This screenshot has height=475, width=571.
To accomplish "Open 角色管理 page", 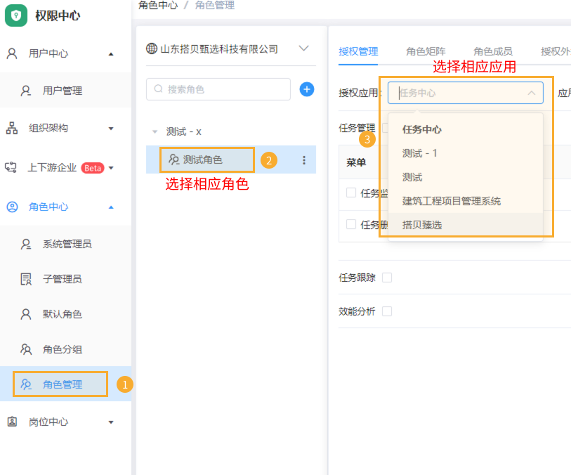I will [65, 384].
